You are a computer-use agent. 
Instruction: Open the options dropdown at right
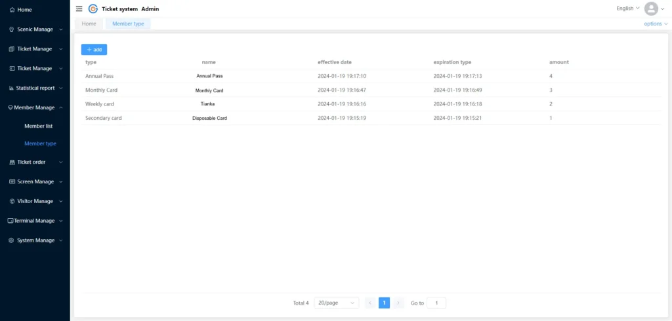tap(656, 24)
